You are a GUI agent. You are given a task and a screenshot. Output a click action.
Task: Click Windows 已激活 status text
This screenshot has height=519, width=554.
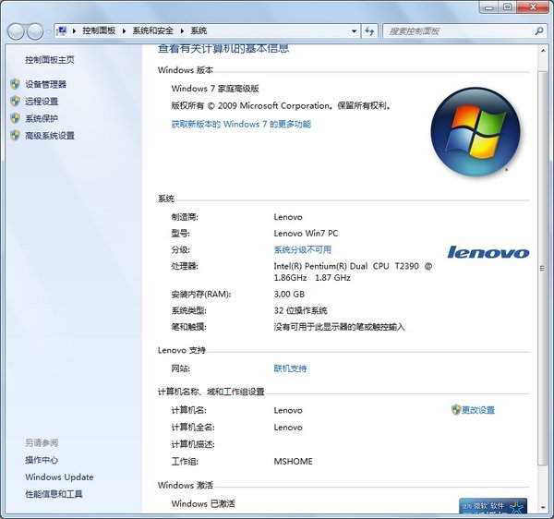pos(203,503)
